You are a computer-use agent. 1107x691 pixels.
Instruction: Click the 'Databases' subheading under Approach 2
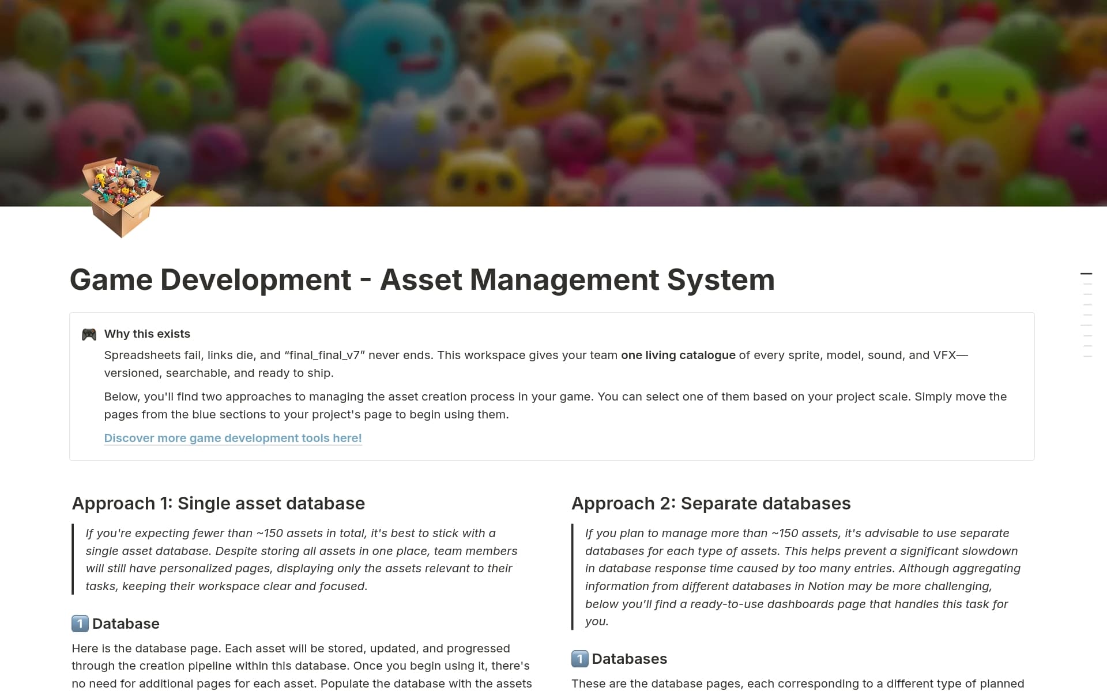point(629,659)
